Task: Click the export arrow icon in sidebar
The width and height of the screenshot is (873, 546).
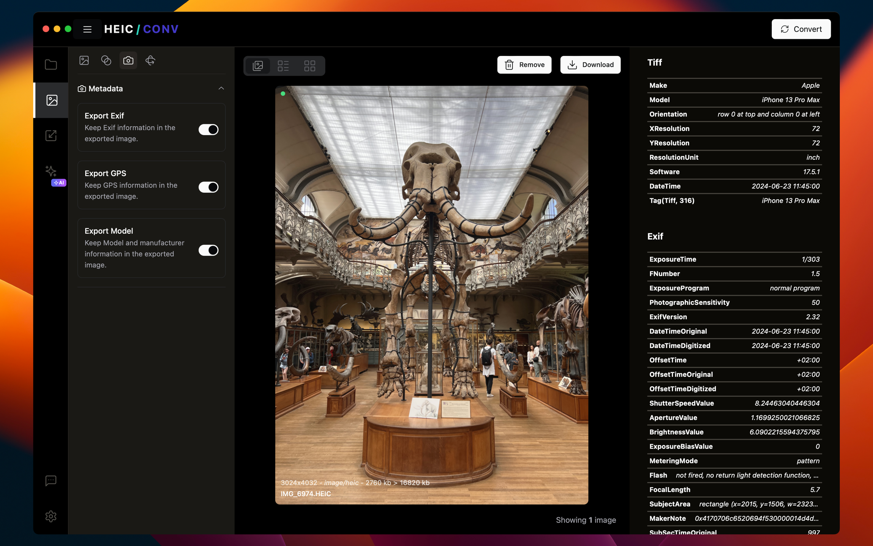Action: 51,136
